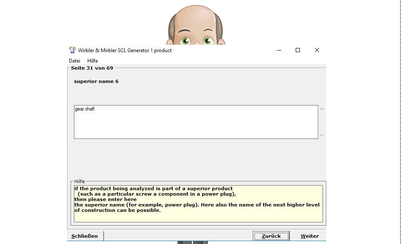This screenshot has width=401, height=244.
Task: Minimize the SCL Generator window
Action: [x=279, y=50]
